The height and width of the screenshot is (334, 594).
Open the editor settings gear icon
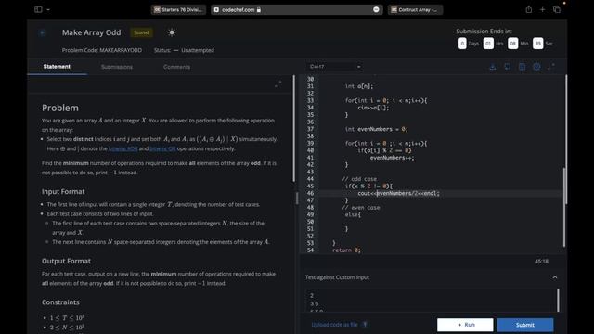pos(536,67)
